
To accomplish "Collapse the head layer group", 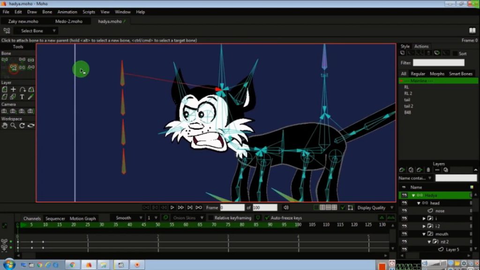I will click(x=419, y=203).
